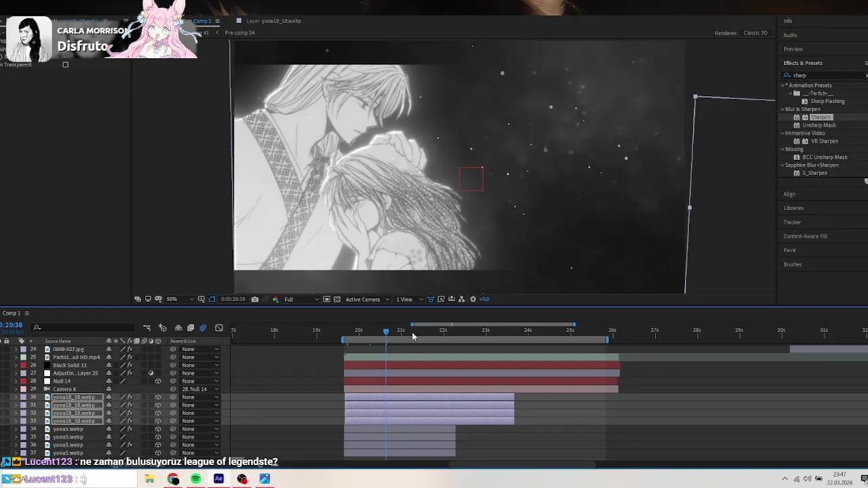Toggle pixel aspect ratio correction

(x=430, y=299)
